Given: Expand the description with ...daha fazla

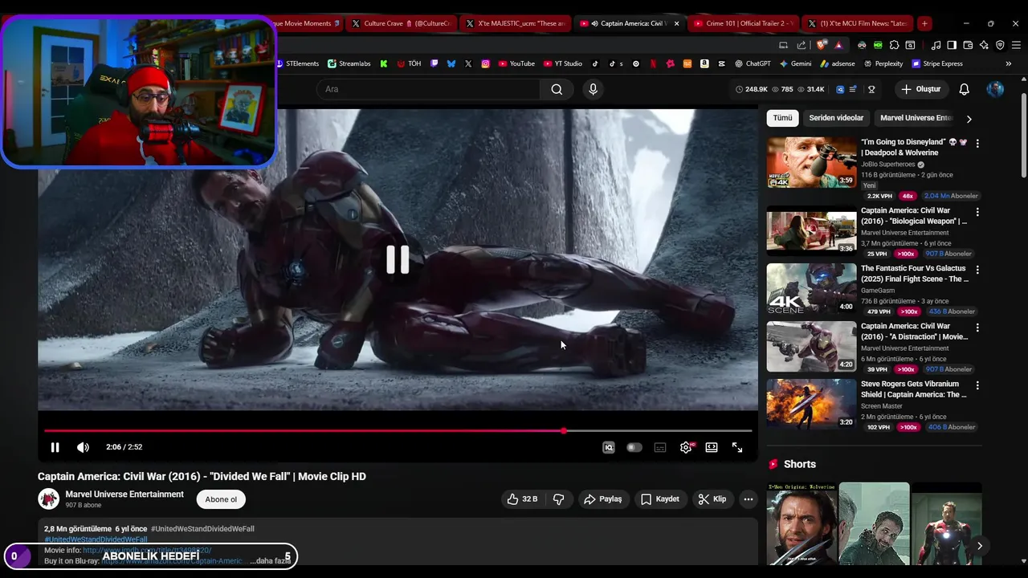Looking at the screenshot, I should click(270, 561).
